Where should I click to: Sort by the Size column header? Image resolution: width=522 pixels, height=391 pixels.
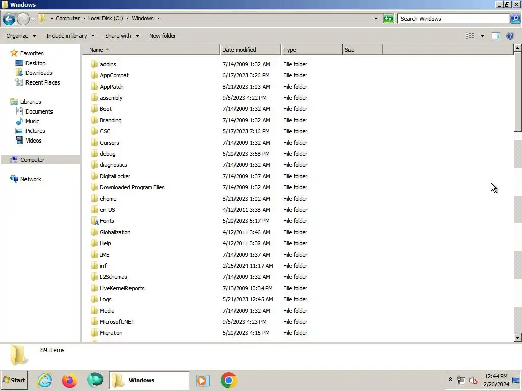[x=362, y=50]
